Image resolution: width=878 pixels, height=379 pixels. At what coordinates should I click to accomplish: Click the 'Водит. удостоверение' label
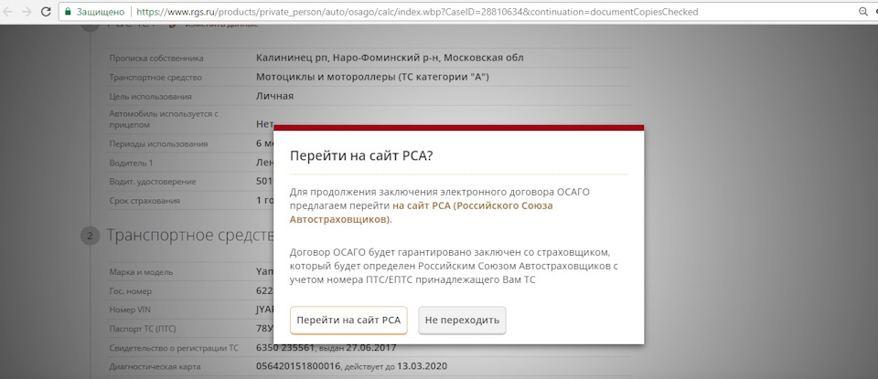tap(153, 182)
